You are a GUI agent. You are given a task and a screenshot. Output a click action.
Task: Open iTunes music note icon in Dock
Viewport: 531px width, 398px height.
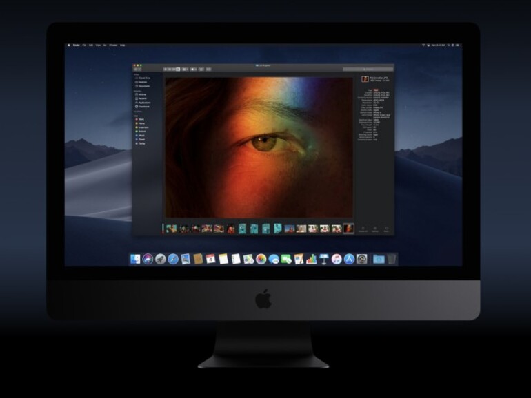point(337,260)
